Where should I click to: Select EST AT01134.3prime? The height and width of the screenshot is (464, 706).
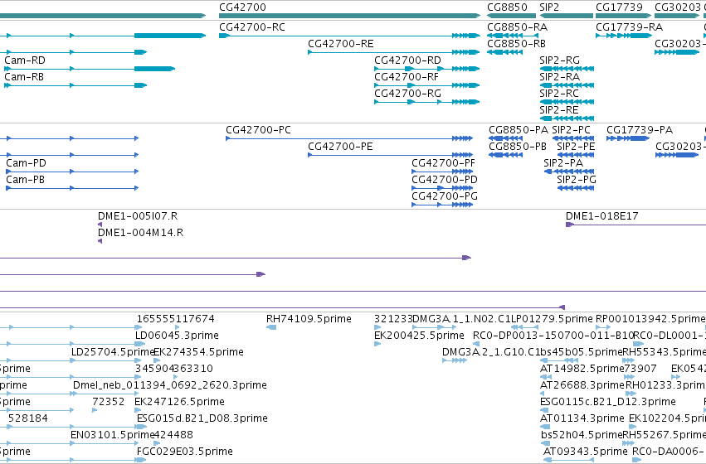582,418
